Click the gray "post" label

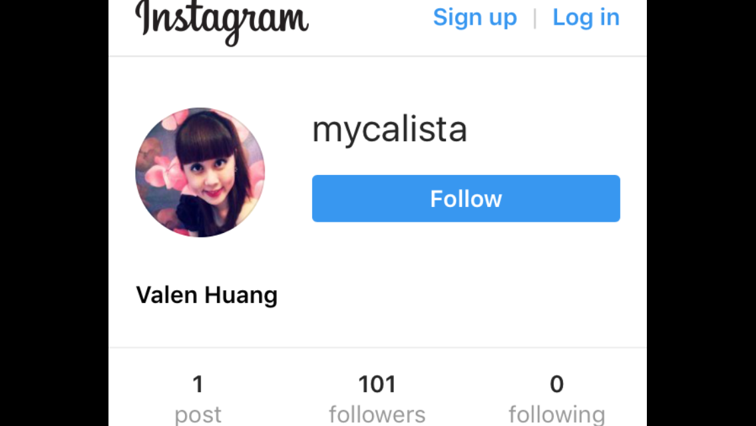click(x=198, y=415)
